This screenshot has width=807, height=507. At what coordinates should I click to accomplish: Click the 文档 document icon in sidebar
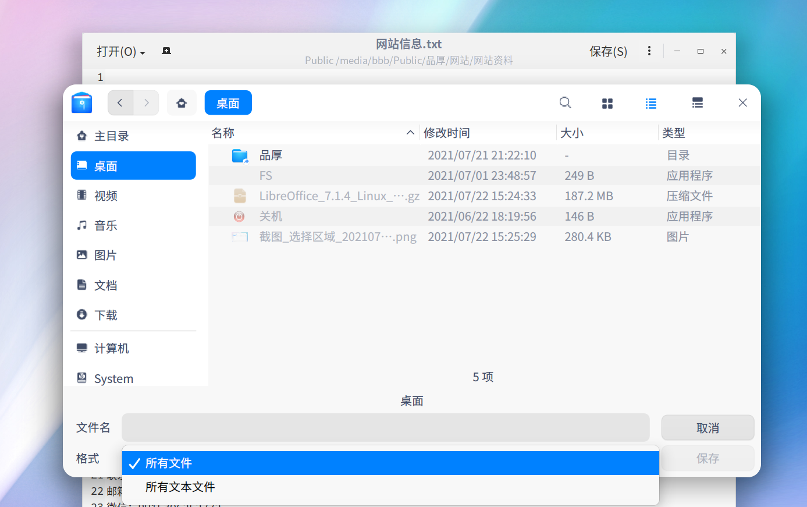[82, 285]
